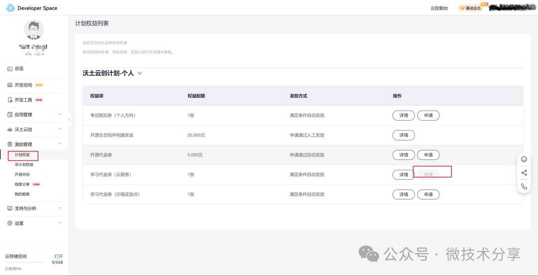This screenshot has height=276, width=538.
Task: Open the smiley feedback floating icon
Action: click(524, 159)
